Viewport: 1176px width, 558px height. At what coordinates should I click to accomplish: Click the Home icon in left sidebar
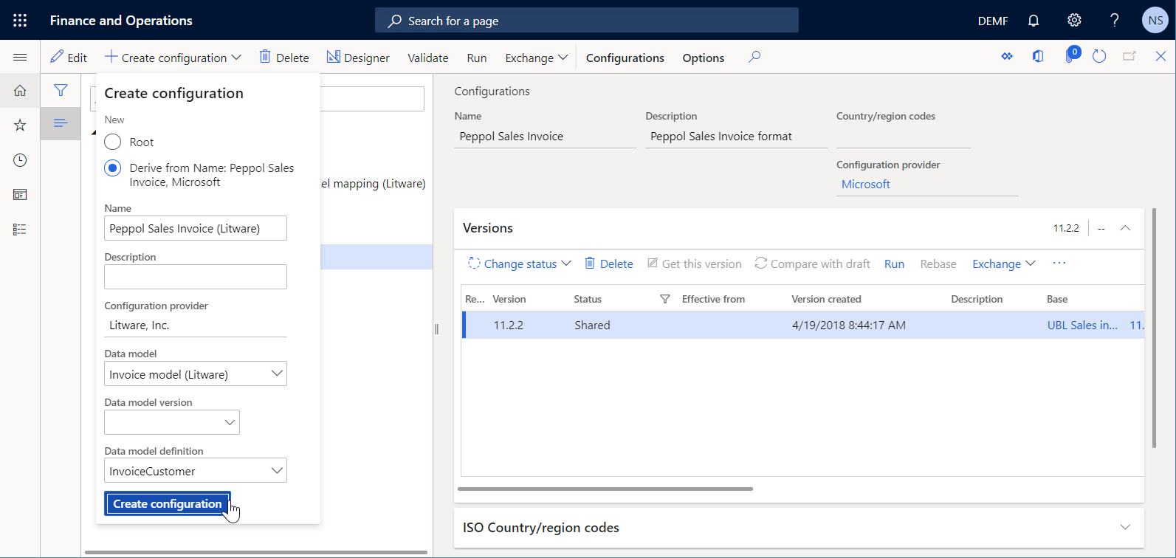pyautogui.click(x=20, y=91)
